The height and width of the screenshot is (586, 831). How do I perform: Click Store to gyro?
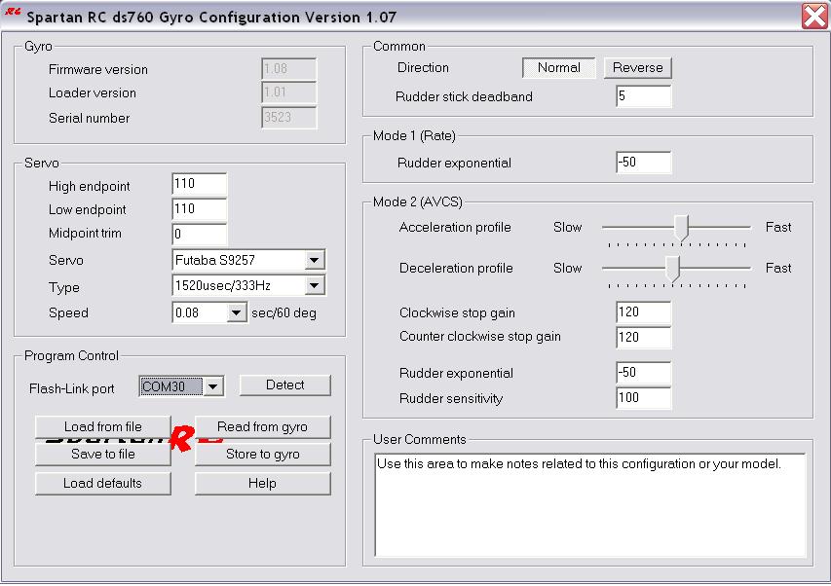pyautogui.click(x=262, y=455)
